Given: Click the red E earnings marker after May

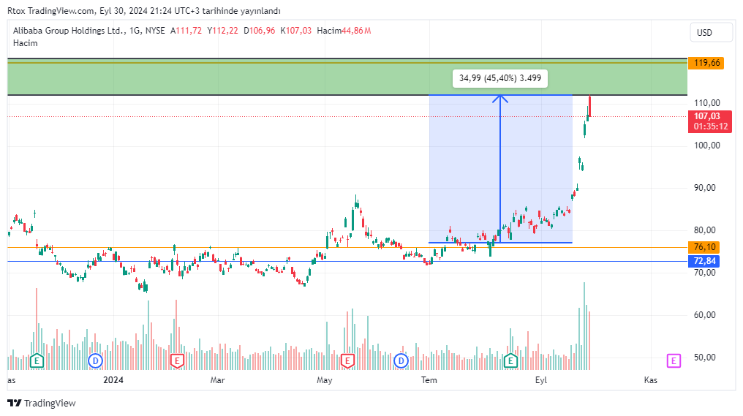Looking at the screenshot, I should point(347,361).
